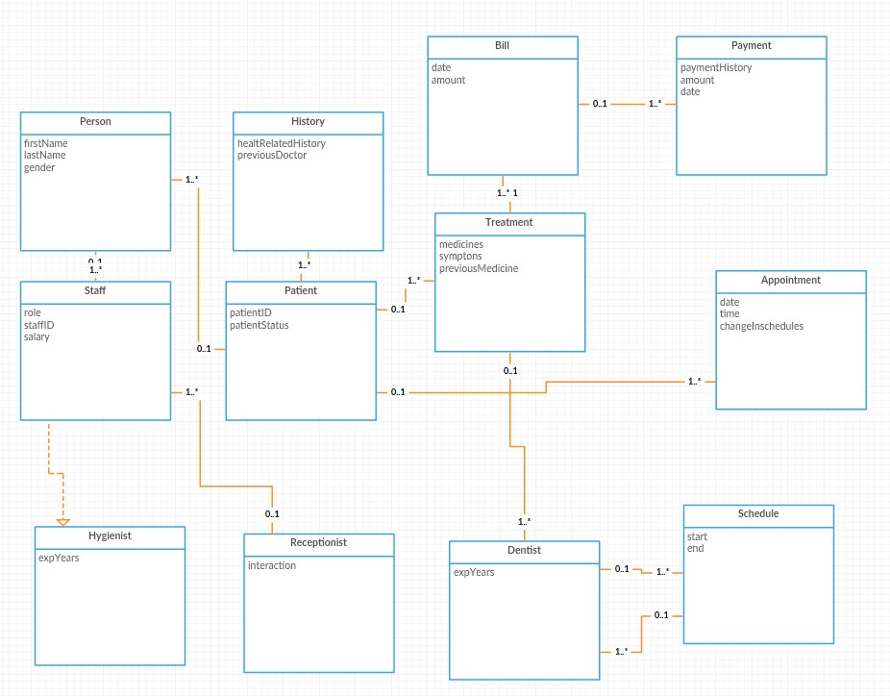Click the Bill class header
Viewport: 890px width, 696px height.
click(x=501, y=45)
